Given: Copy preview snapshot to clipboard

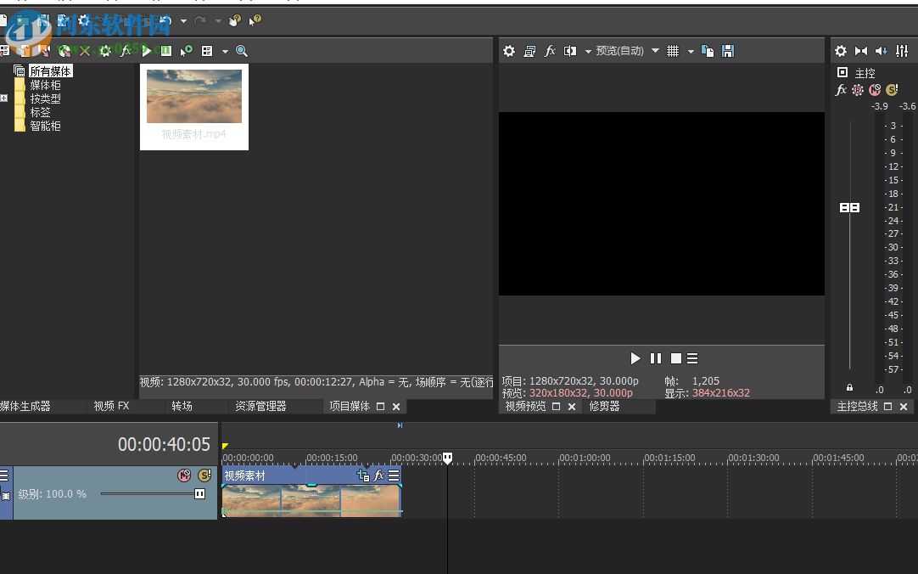Looking at the screenshot, I should [708, 51].
